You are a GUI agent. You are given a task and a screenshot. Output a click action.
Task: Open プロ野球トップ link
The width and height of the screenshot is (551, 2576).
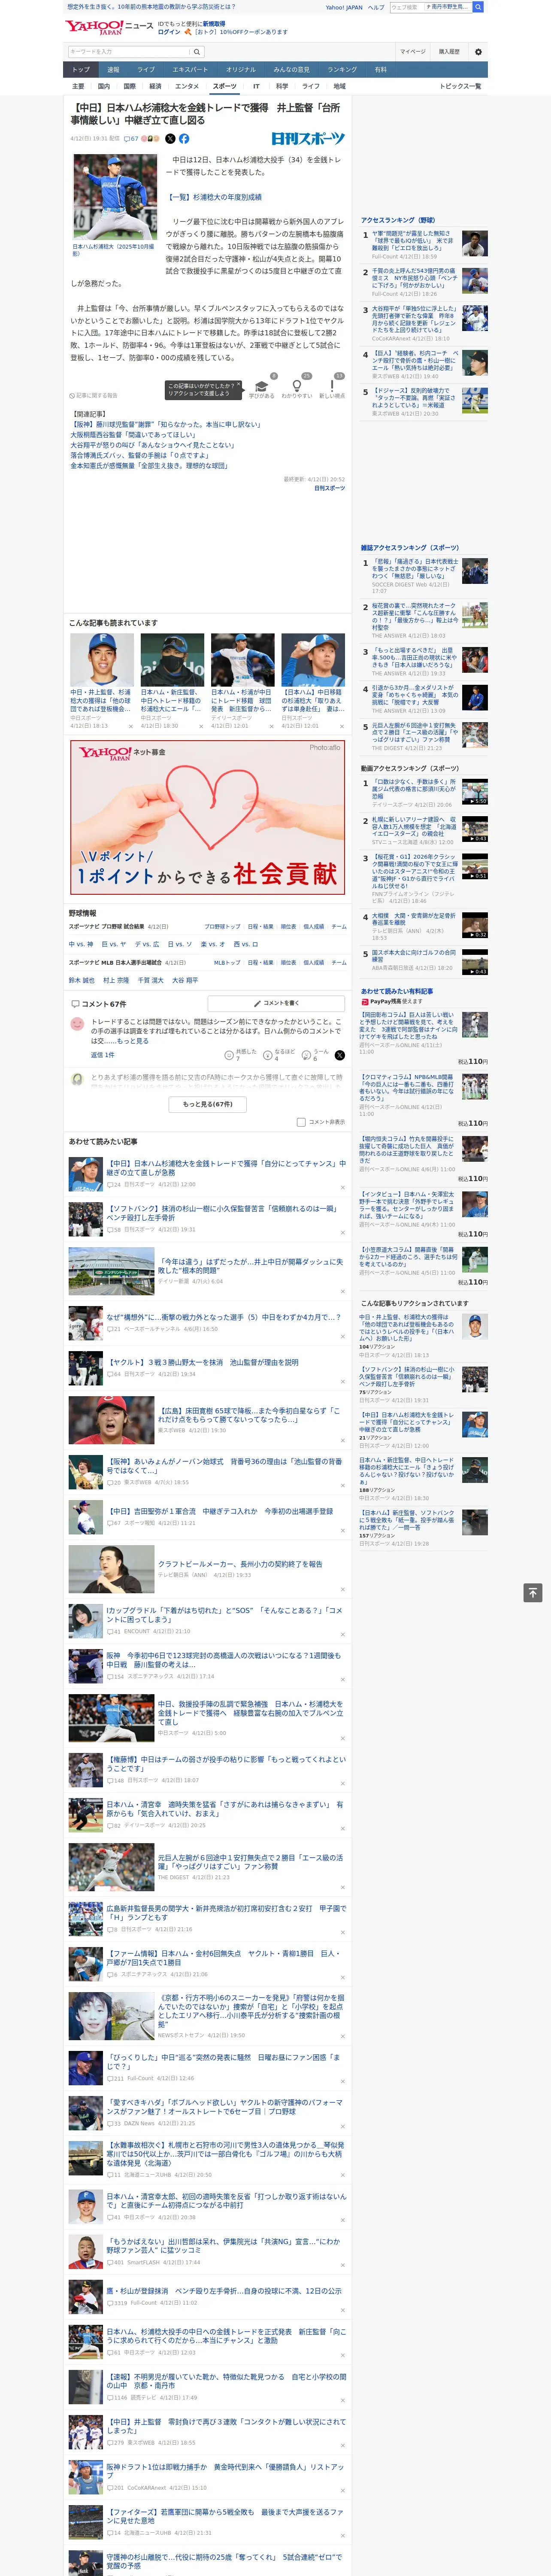click(223, 927)
